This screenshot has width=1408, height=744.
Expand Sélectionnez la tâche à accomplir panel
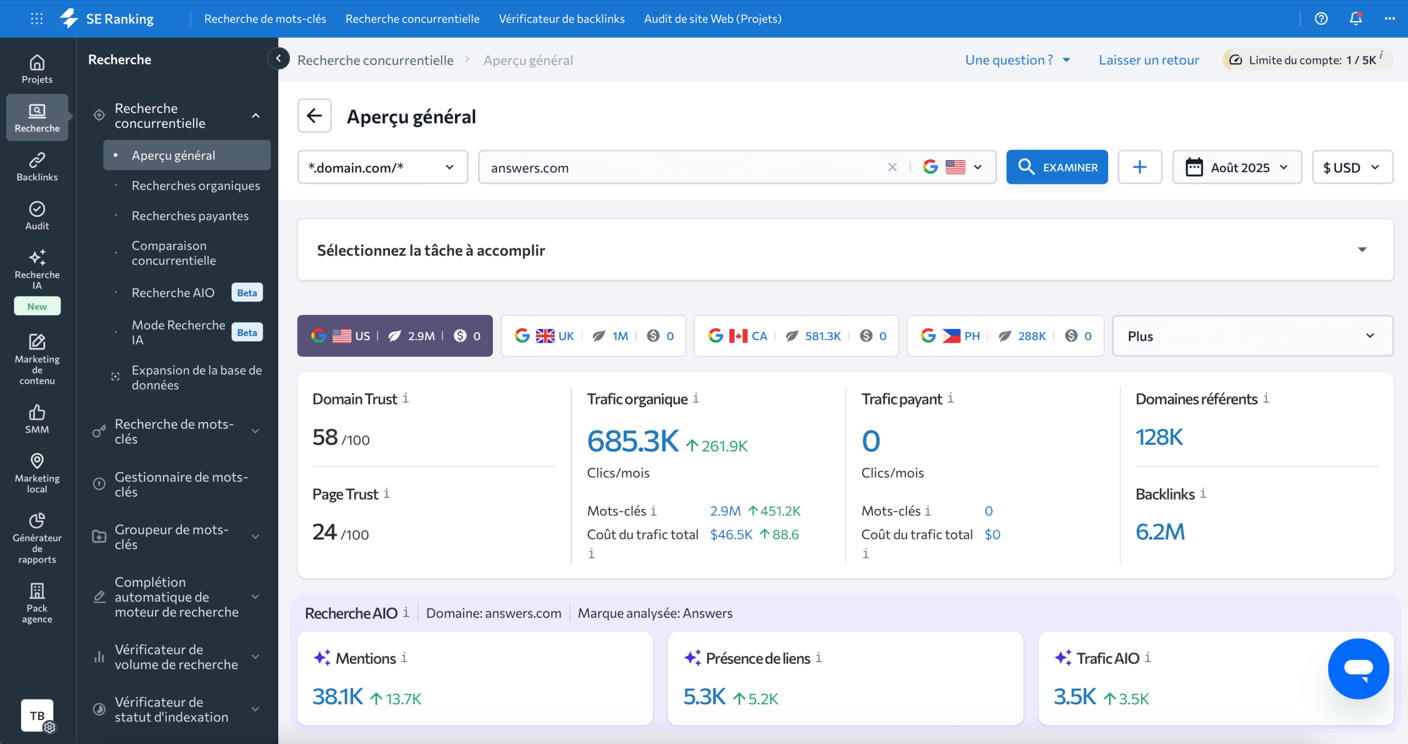click(845, 250)
